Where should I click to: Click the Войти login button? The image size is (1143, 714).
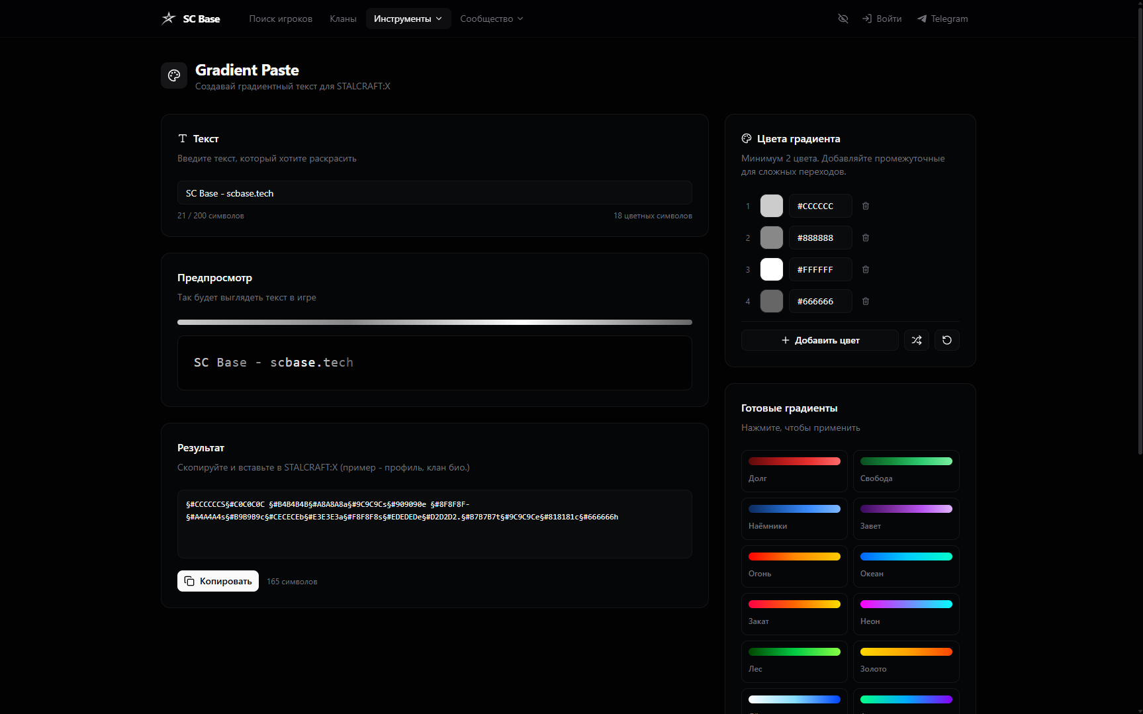pos(882,19)
